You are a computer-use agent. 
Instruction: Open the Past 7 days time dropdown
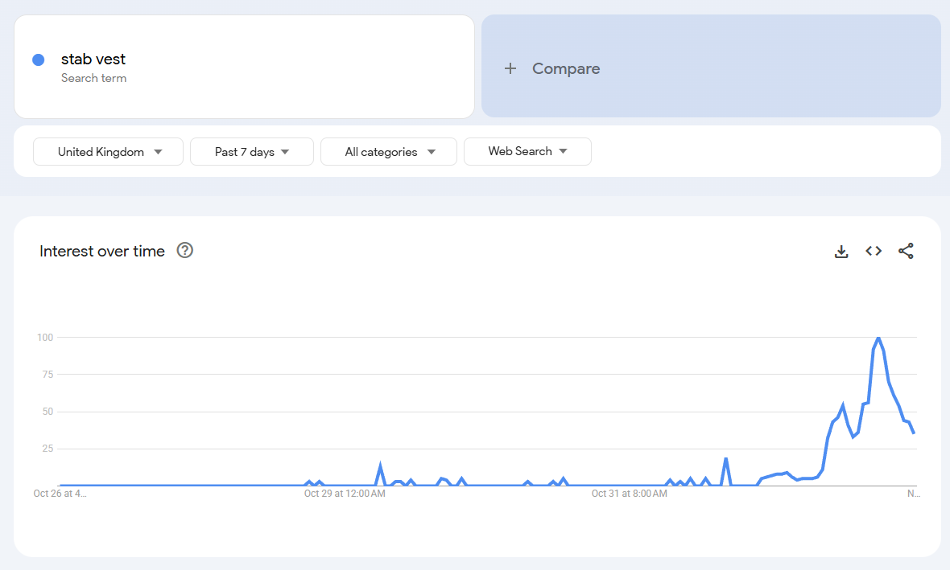point(251,151)
